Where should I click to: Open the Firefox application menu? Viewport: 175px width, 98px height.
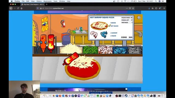click(17, 1)
